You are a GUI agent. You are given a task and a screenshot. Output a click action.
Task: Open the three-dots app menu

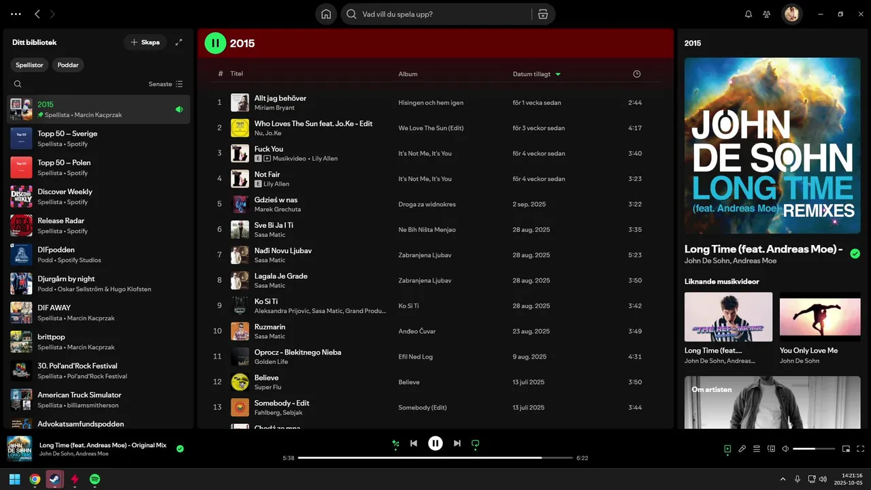tap(16, 14)
